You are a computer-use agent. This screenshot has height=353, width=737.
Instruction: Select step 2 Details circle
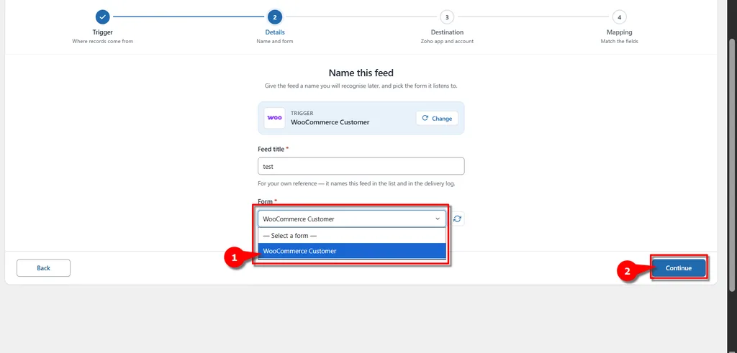[x=275, y=17]
